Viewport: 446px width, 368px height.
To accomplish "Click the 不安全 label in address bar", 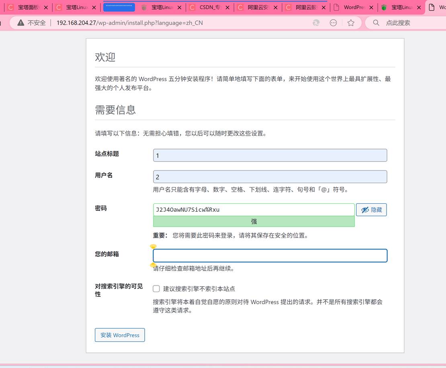I will tap(37, 23).
